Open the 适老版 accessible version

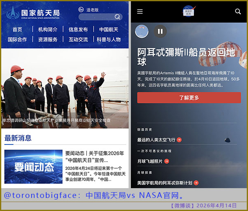[x=92, y=10]
